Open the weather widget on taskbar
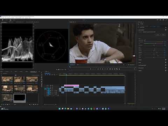Screen dimensions: 168x126 point(5,108)
